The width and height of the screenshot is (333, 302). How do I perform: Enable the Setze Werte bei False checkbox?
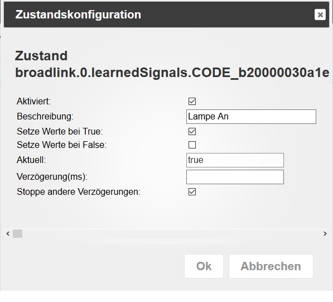click(x=192, y=145)
